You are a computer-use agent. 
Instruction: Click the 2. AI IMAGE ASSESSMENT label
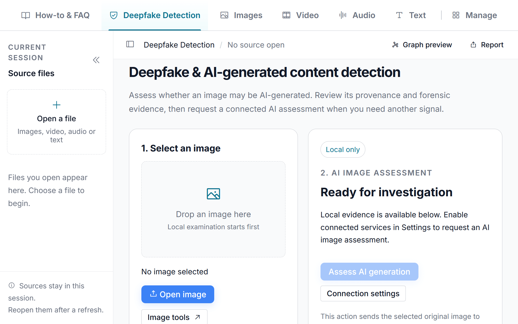[376, 173]
